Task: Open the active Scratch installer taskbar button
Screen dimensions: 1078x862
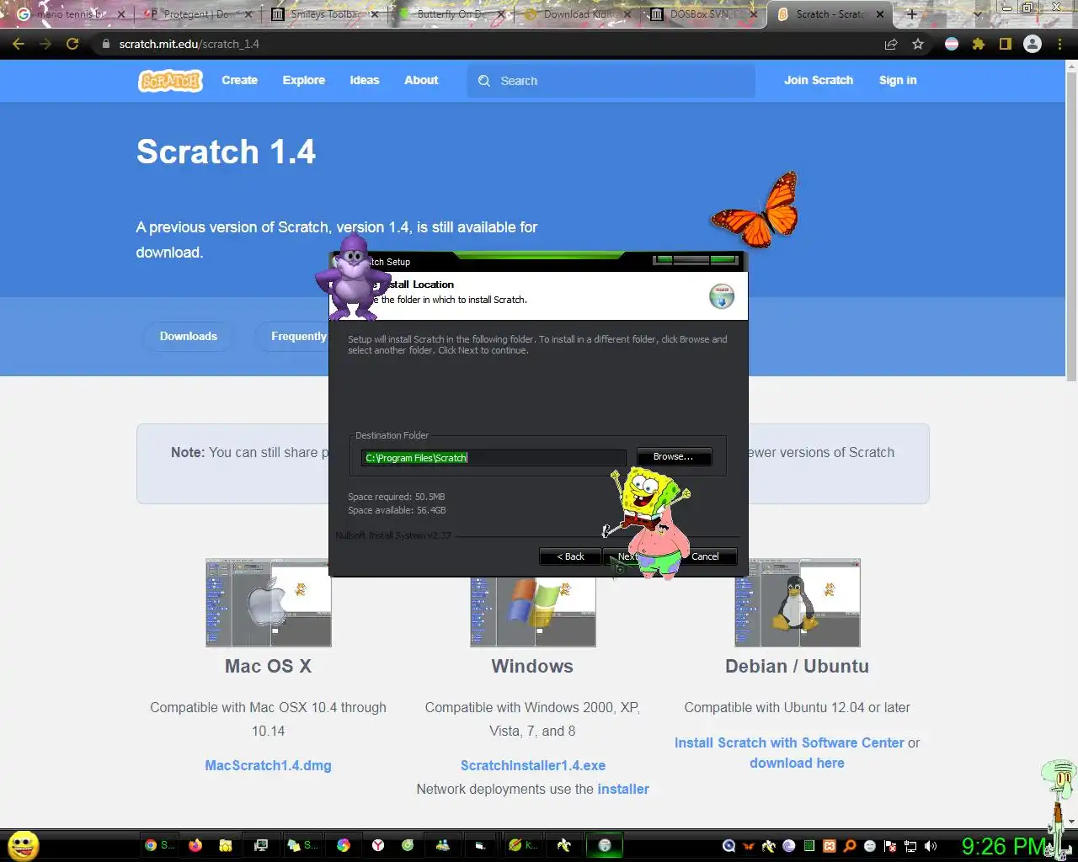Action: point(605,845)
